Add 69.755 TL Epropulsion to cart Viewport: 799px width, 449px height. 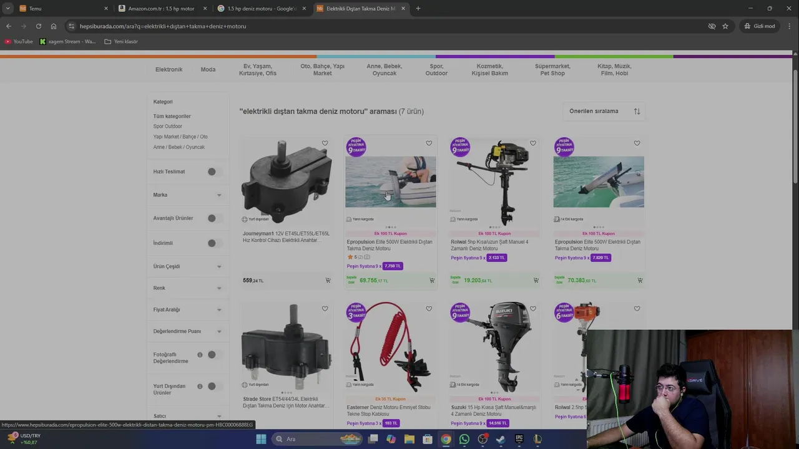click(x=432, y=281)
